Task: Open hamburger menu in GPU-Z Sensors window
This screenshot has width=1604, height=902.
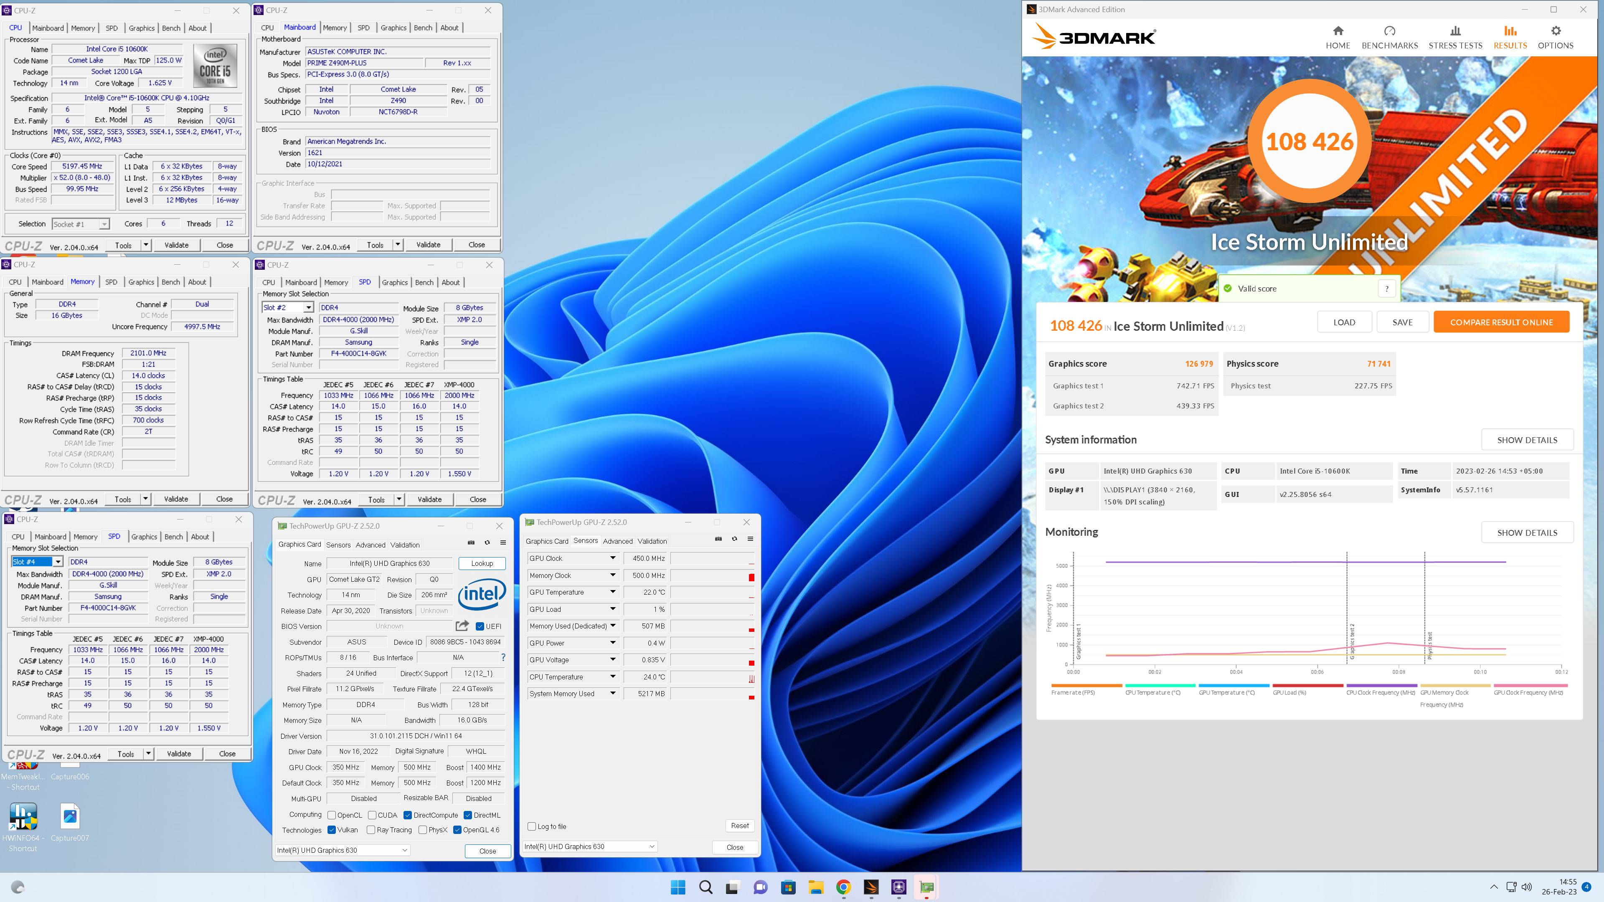Action: click(x=750, y=538)
